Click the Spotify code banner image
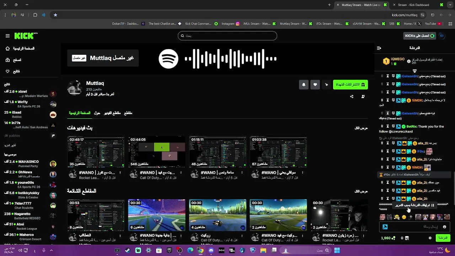455x256 pixels. point(218,59)
